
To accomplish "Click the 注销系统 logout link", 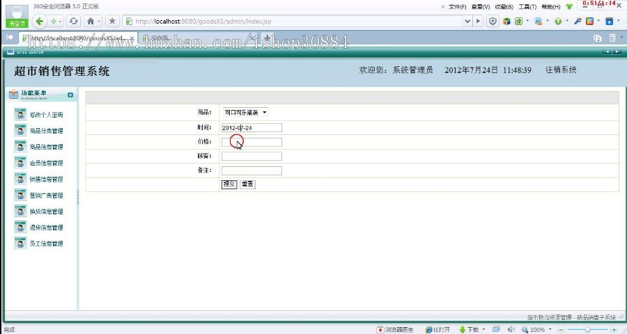I will (x=561, y=70).
